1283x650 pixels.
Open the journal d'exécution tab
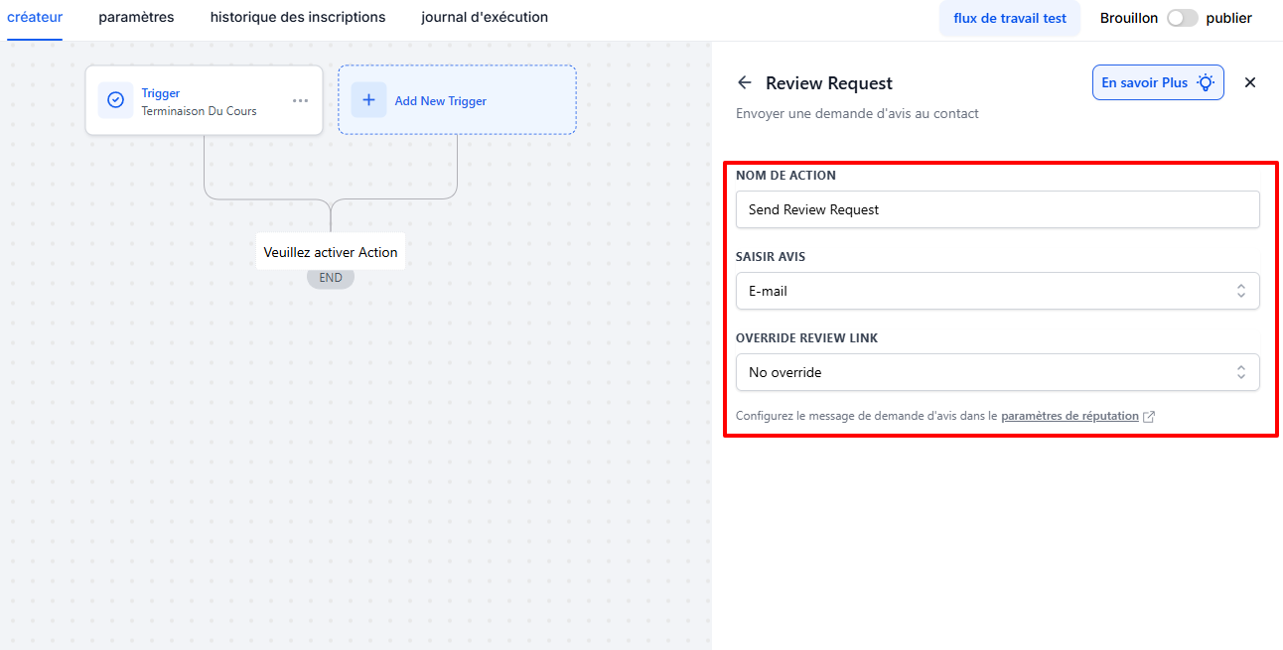(x=485, y=18)
